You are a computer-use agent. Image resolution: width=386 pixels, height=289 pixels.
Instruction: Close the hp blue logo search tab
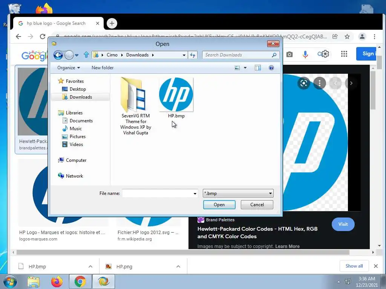pyautogui.click(x=98, y=23)
